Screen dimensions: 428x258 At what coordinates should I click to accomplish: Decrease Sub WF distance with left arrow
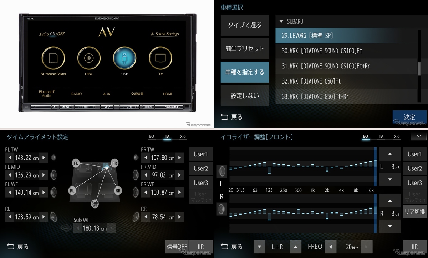(x=77, y=228)
